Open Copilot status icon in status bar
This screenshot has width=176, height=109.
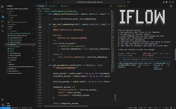pyautogui.click(x=171, y=108)
